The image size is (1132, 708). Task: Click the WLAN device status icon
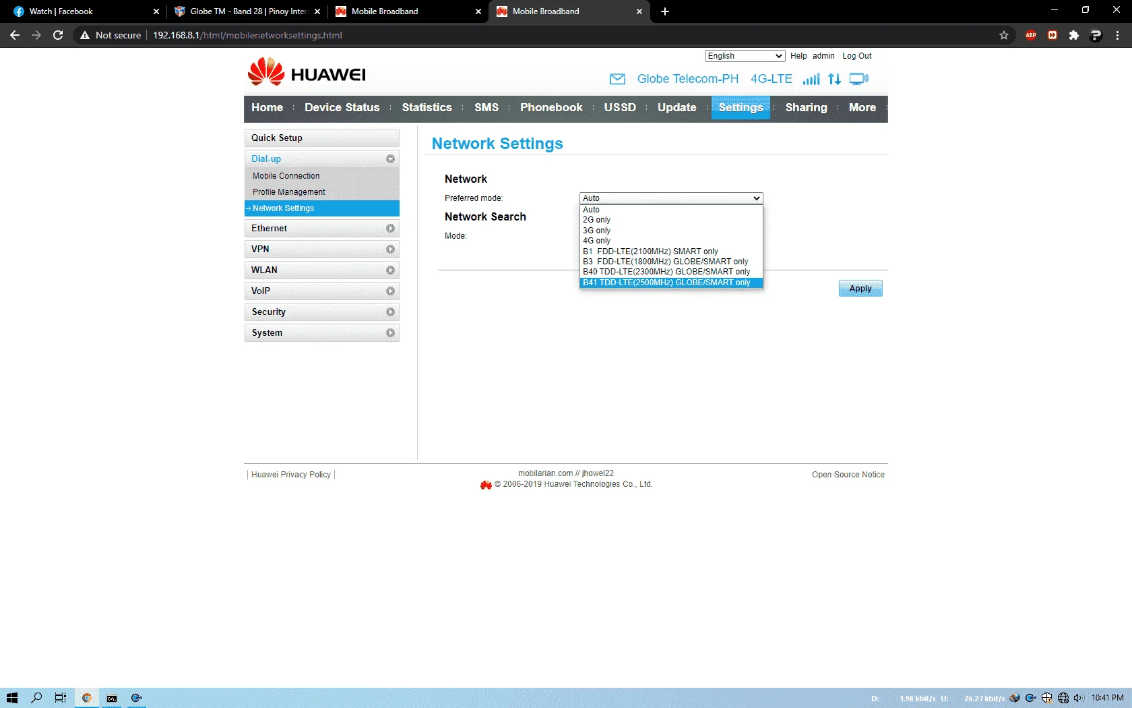pos(859,79)
